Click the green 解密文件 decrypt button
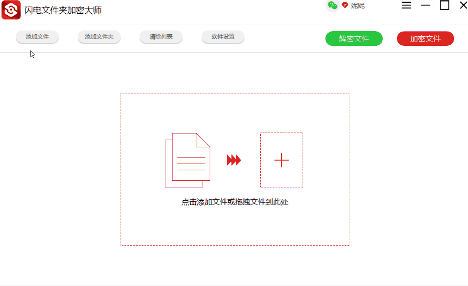468x286 pixels. 354,39
